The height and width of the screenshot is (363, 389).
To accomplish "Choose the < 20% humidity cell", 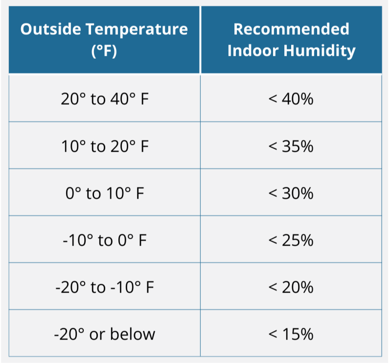I will tap(291, 287).
